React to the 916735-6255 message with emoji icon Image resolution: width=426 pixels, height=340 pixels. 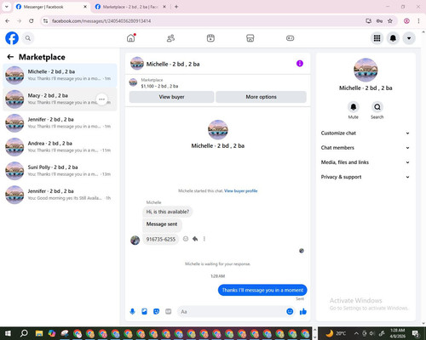(186, 239)
